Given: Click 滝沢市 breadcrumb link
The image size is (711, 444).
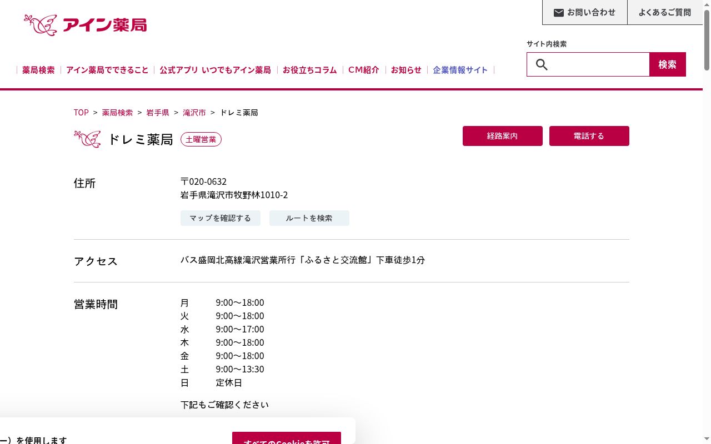Looking at the screenshot, I should pyautogui.click(x=194, y=113).
